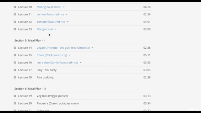Click the Veg tikki (Veggie patties) title
This screenshot has width=201, height=113.
coord(52,96)
